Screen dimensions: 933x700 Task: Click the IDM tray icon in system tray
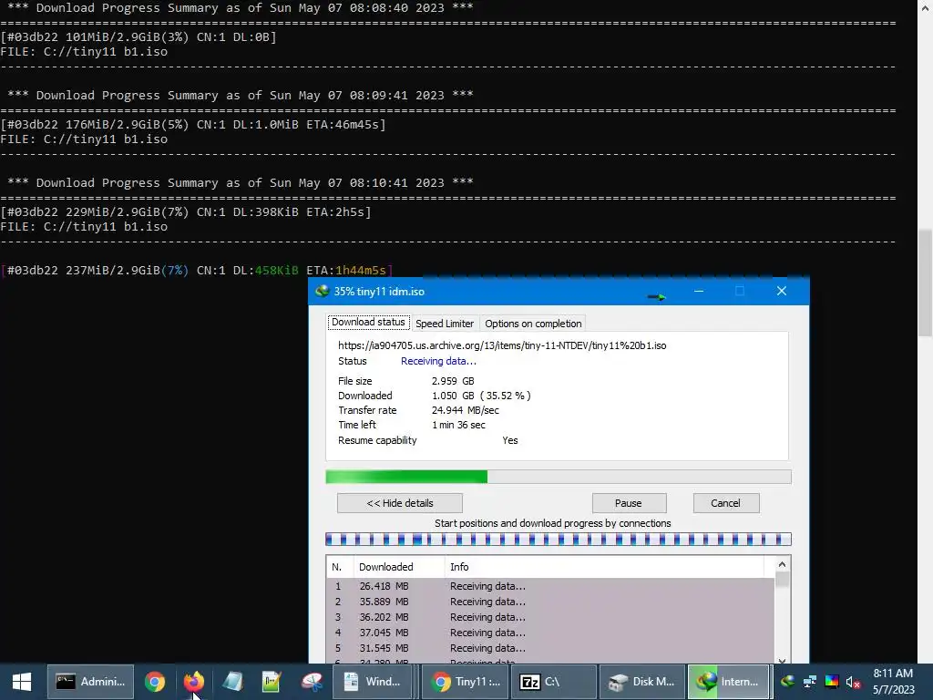(788, 682)
